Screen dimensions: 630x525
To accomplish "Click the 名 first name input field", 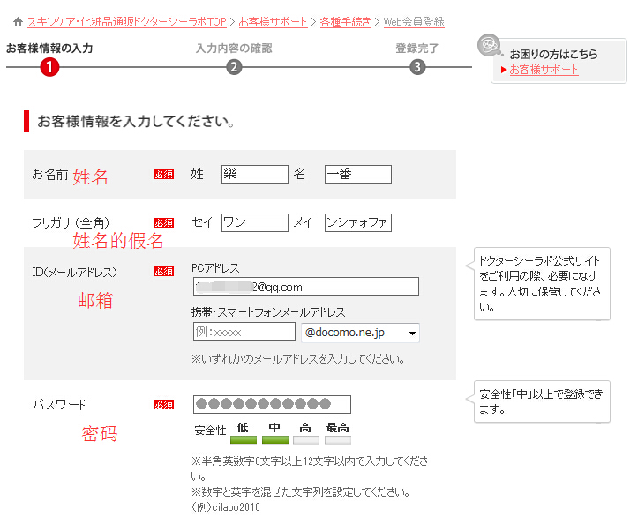I will point(357,175).
